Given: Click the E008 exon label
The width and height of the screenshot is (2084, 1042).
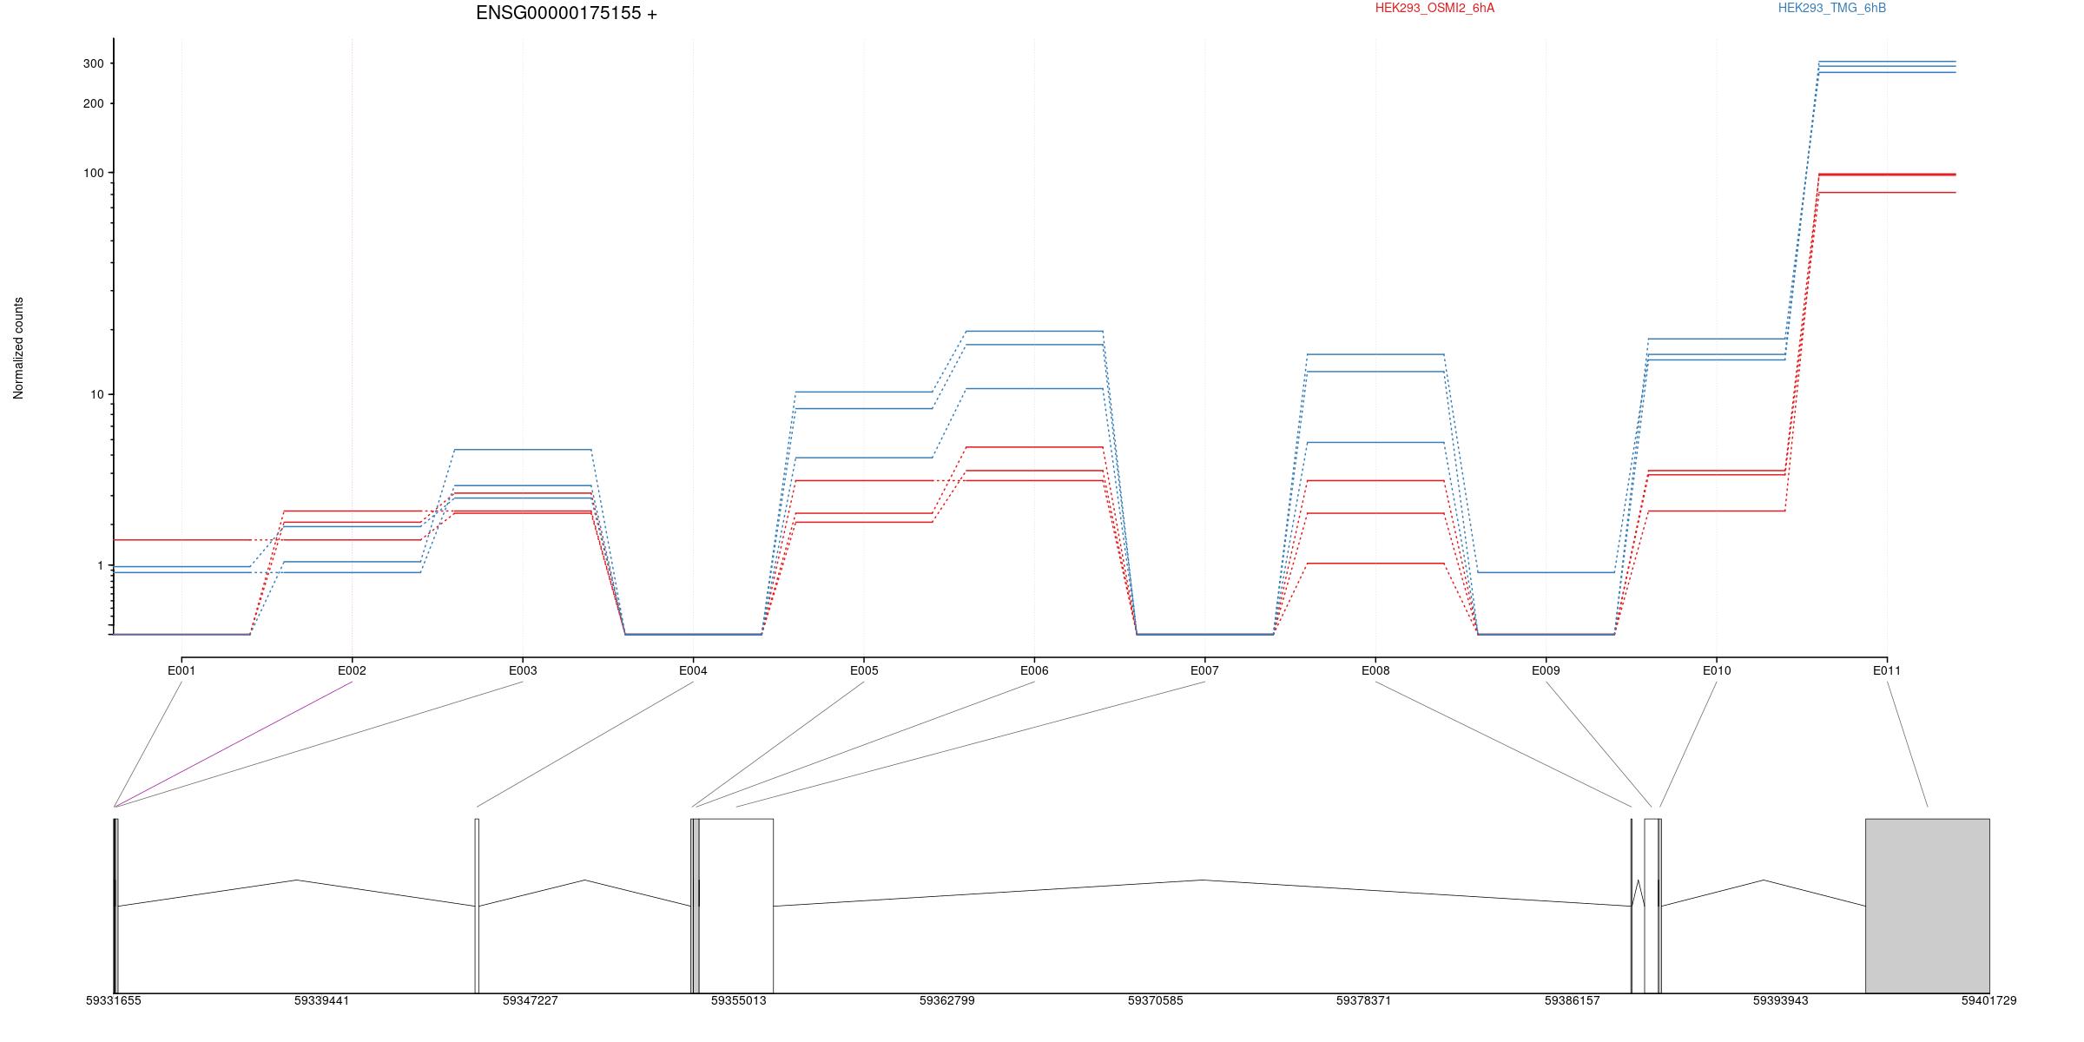Looking at the screenshot, I should (1375, 670).
